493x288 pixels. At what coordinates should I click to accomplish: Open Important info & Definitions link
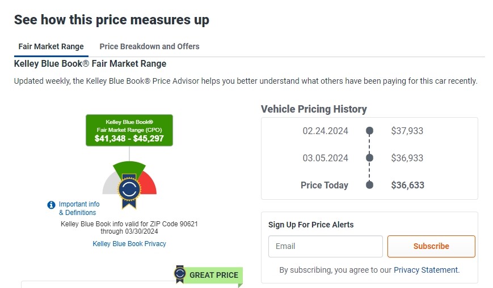coord(79,208)
